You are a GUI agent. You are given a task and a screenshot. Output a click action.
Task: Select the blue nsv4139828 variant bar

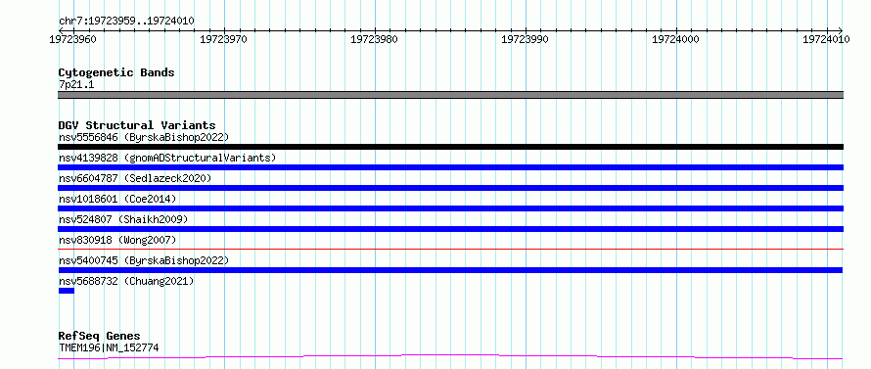click(450, 167)
